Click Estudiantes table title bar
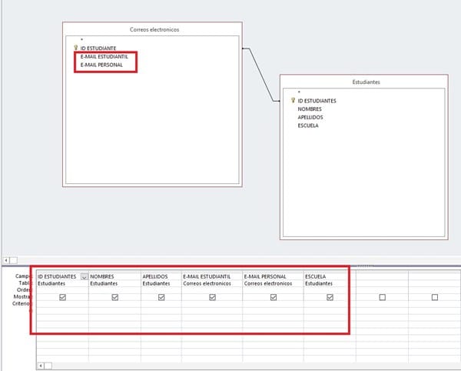 366,82
